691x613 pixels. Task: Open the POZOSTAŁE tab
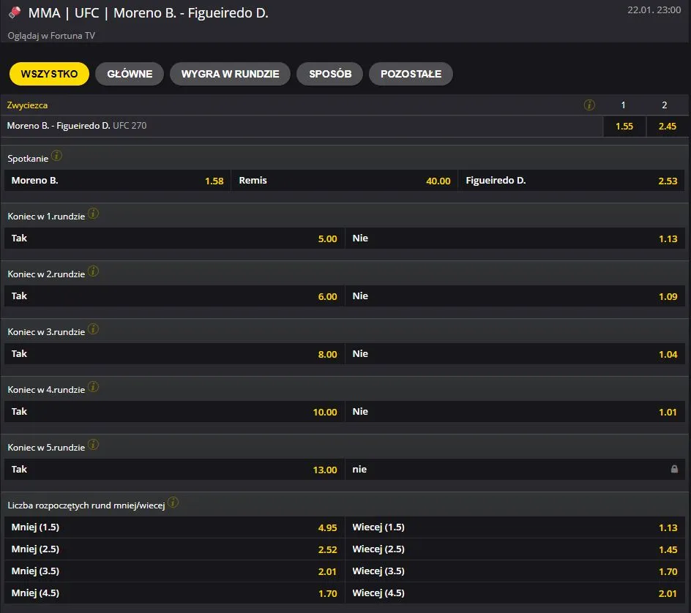(411, 74)
